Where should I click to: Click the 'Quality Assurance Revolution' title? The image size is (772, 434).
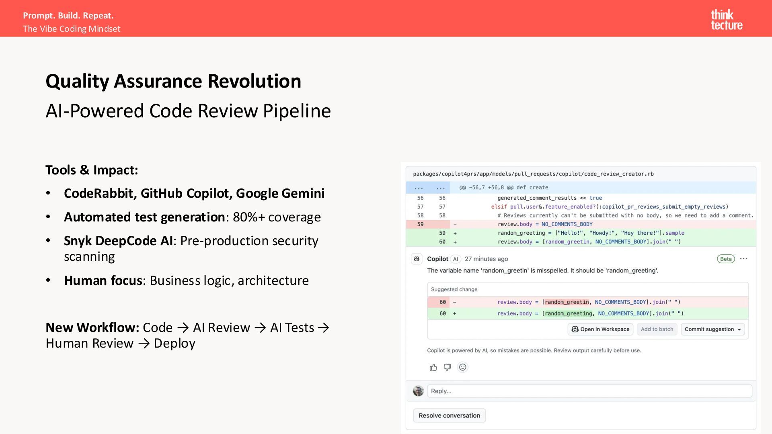(173, 82)
